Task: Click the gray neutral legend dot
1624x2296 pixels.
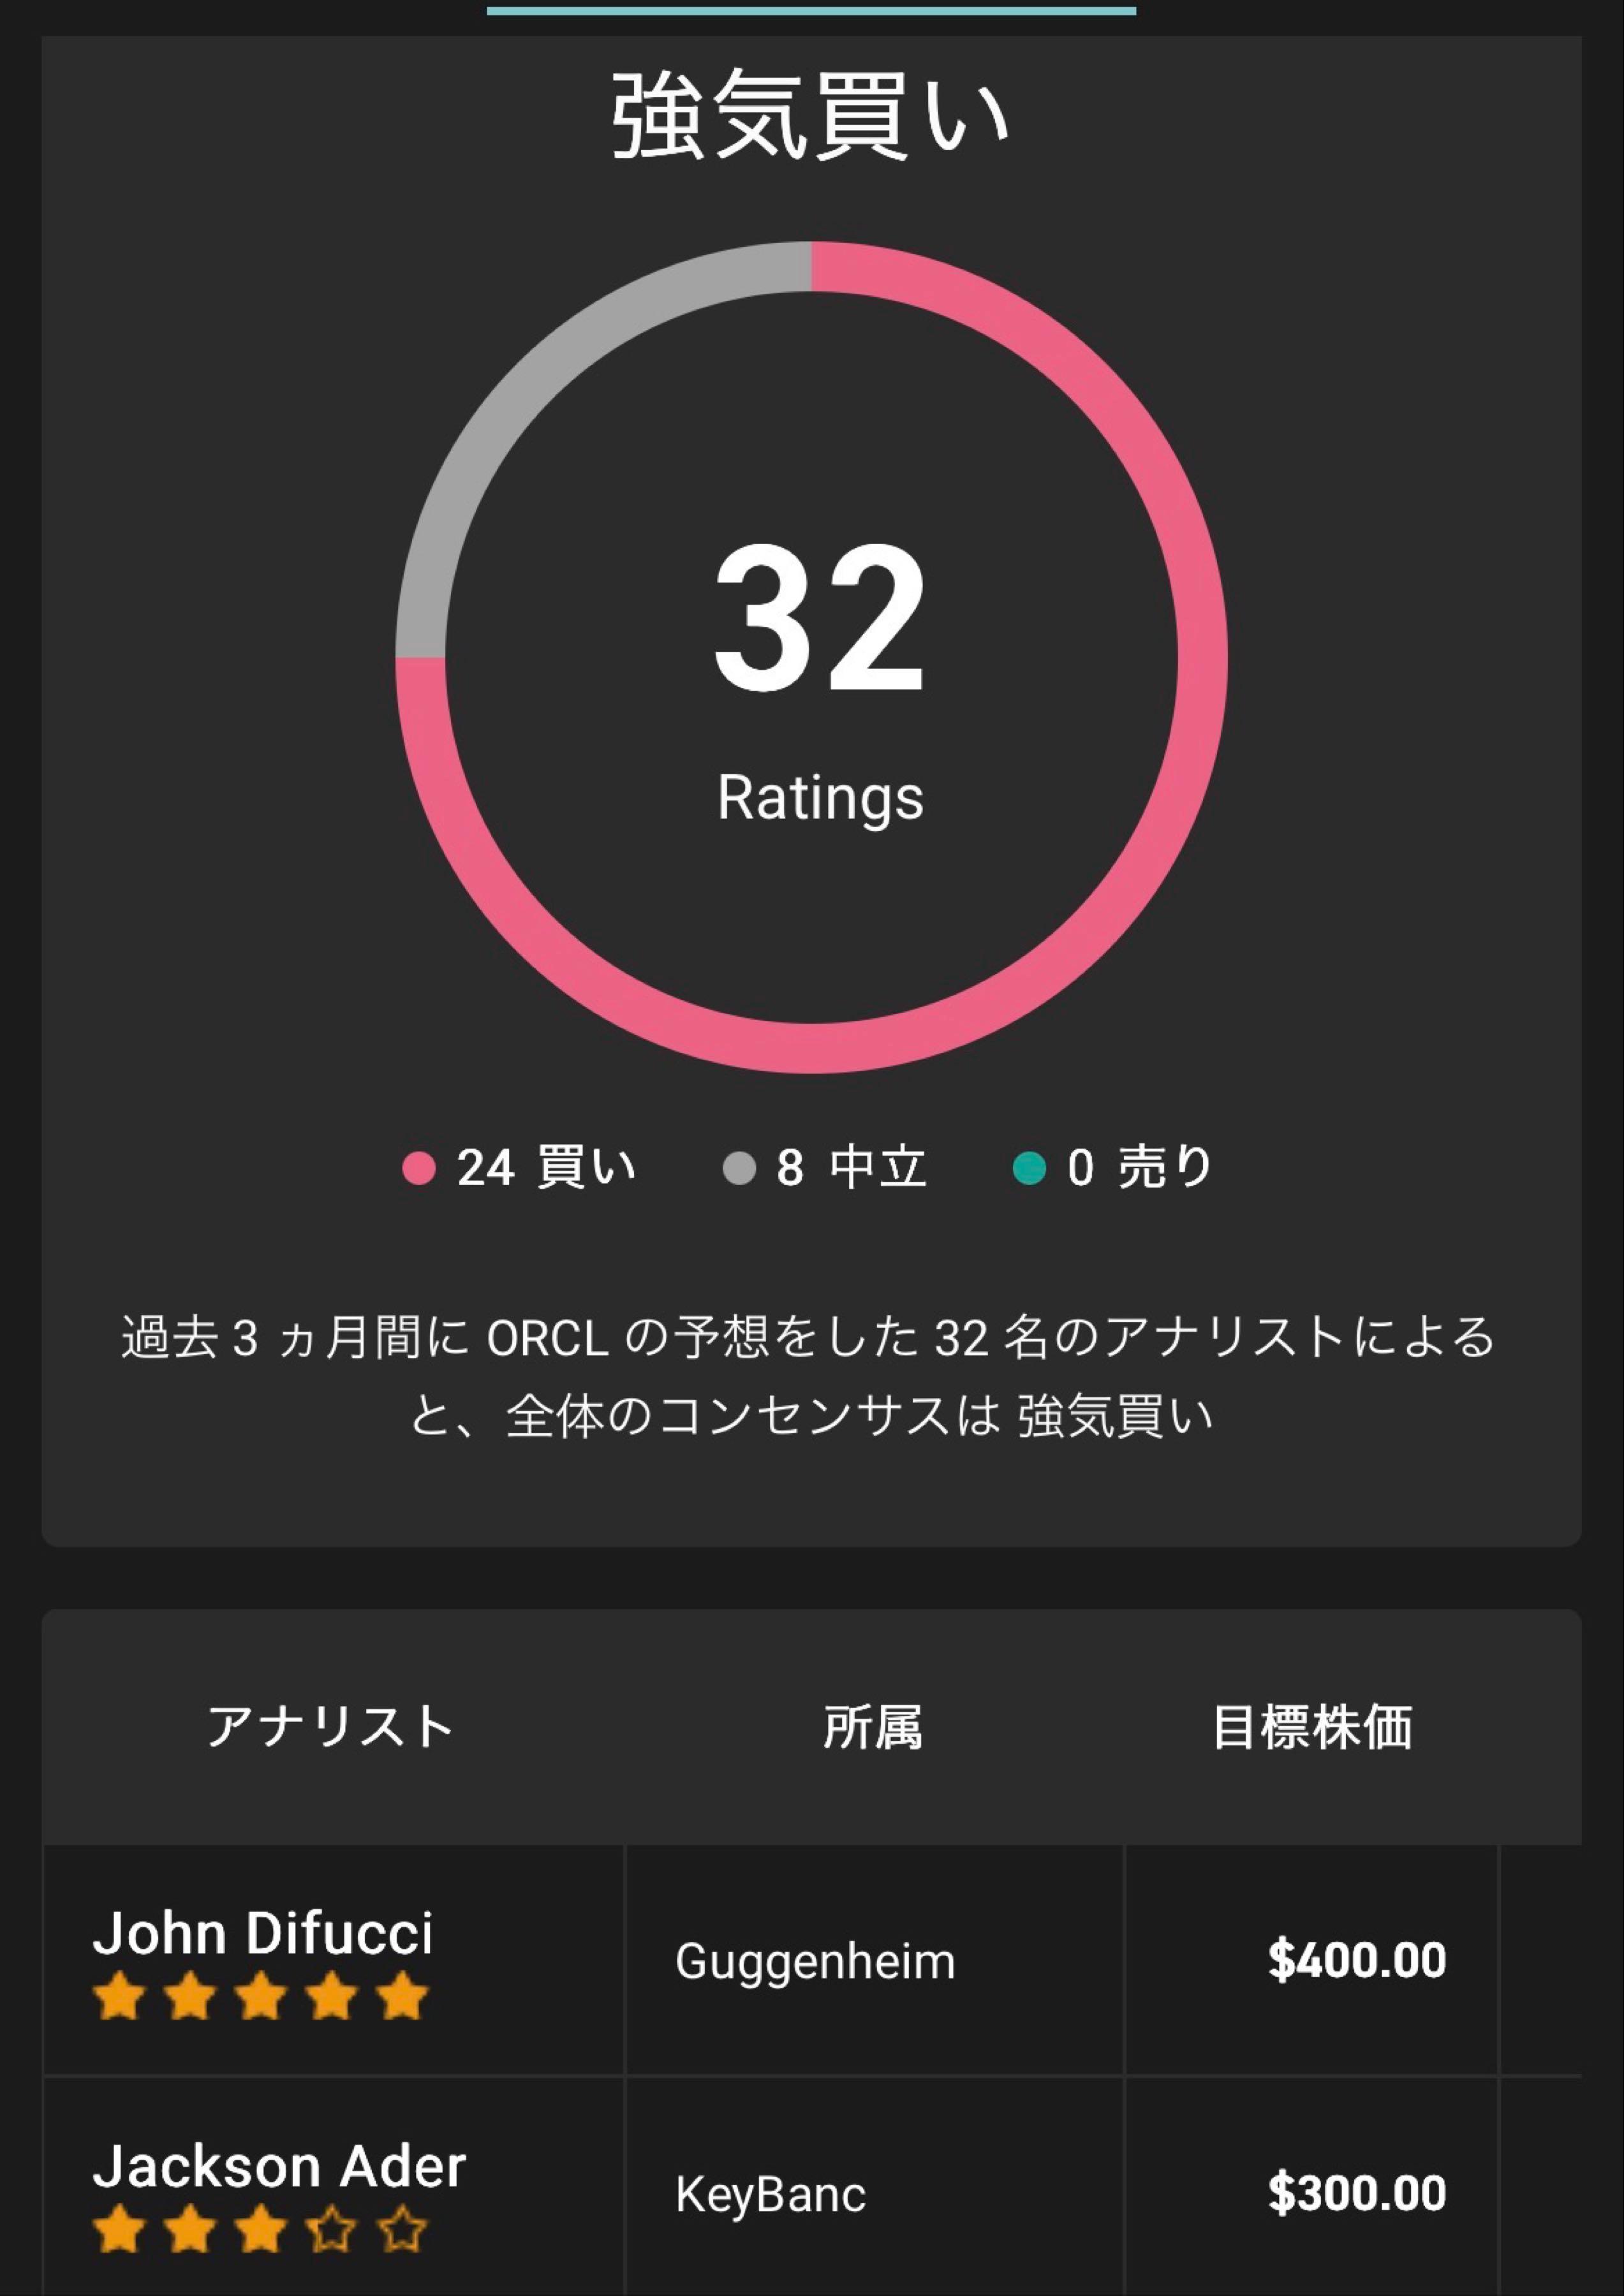Action: point(739,1168)
